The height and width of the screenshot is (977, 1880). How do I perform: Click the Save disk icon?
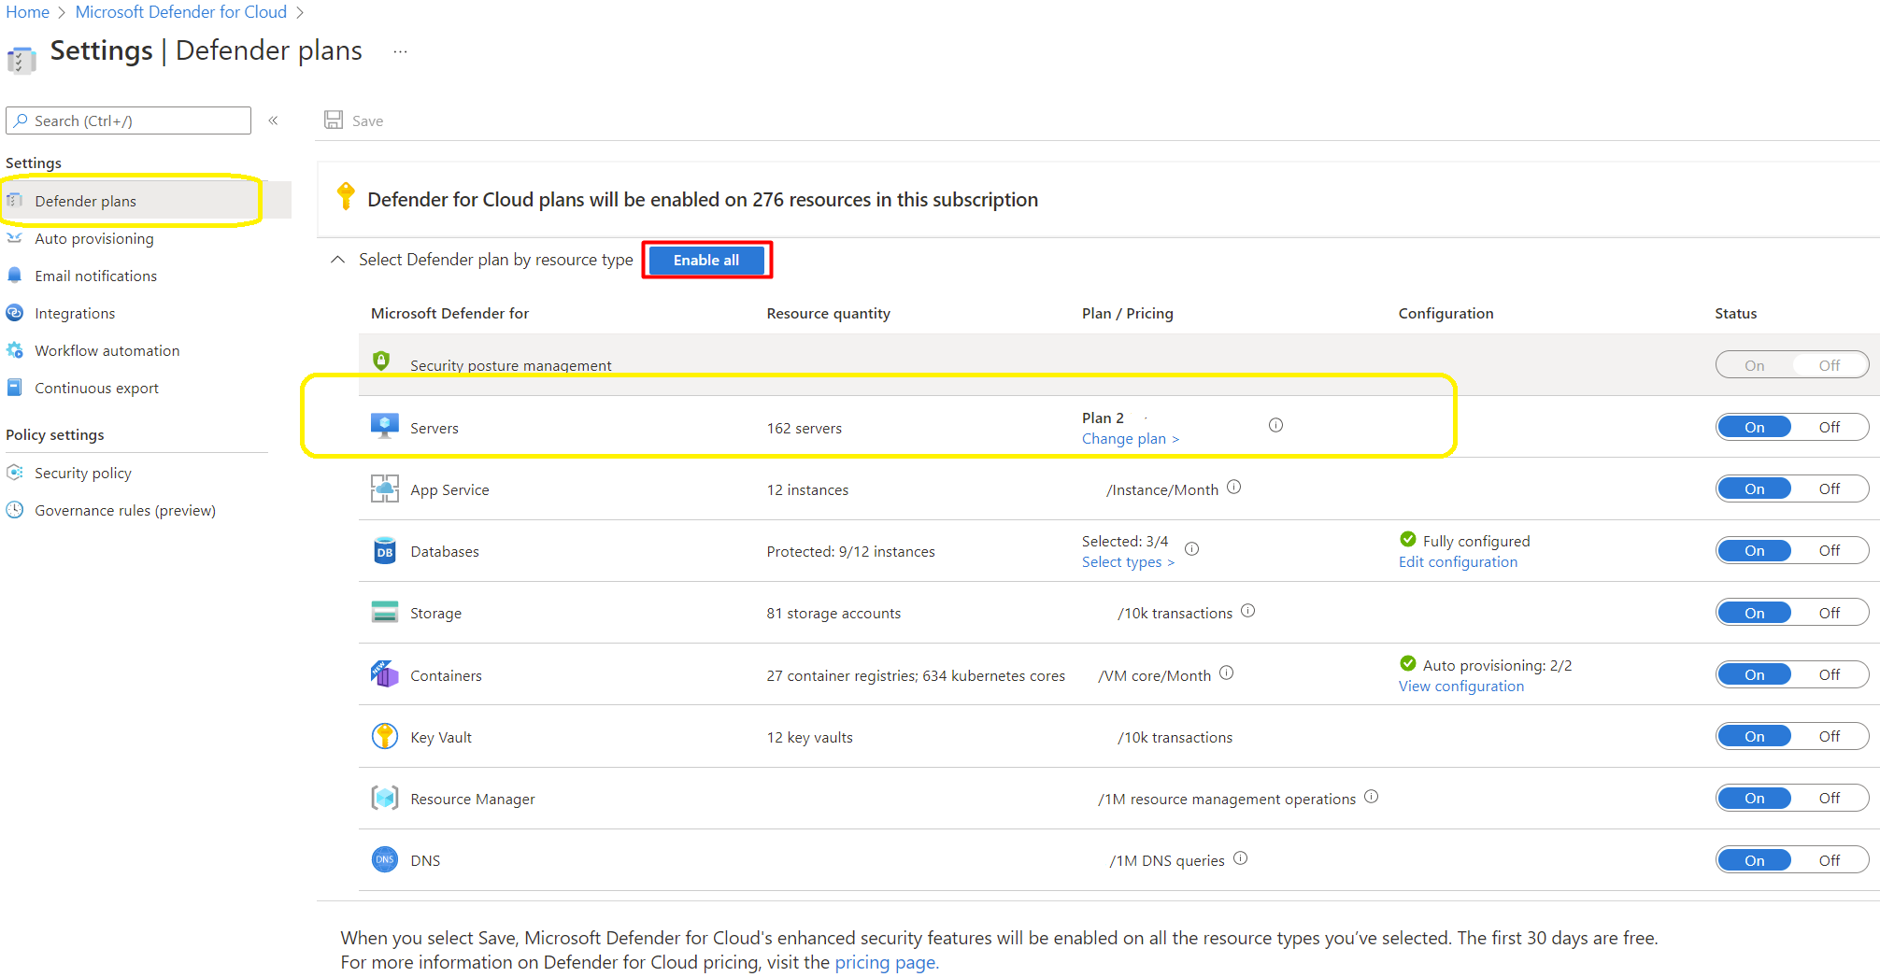click(x=334, y=120)
